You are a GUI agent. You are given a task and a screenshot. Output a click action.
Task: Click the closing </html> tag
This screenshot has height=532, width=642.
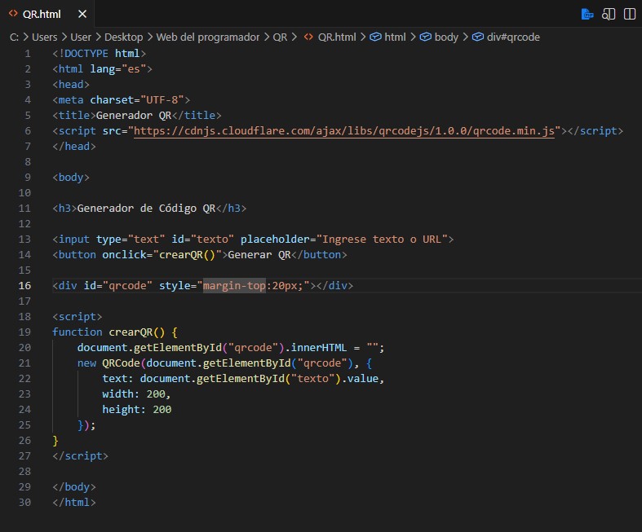tap(74, 502)
